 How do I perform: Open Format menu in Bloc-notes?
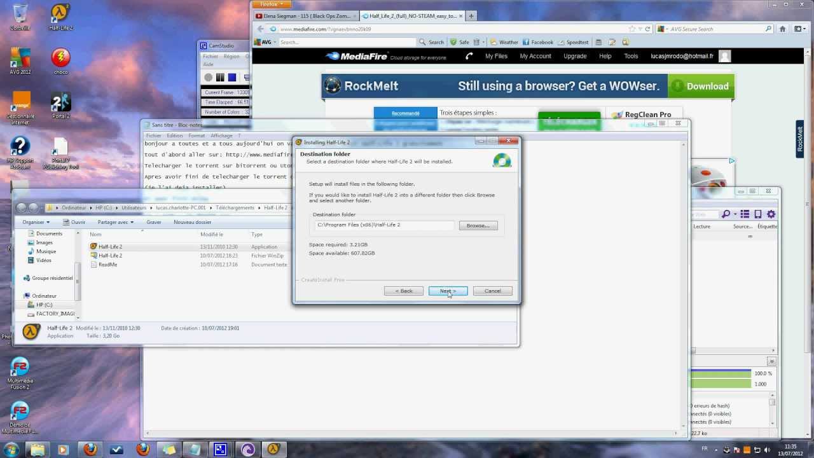(x=197, y=135)
